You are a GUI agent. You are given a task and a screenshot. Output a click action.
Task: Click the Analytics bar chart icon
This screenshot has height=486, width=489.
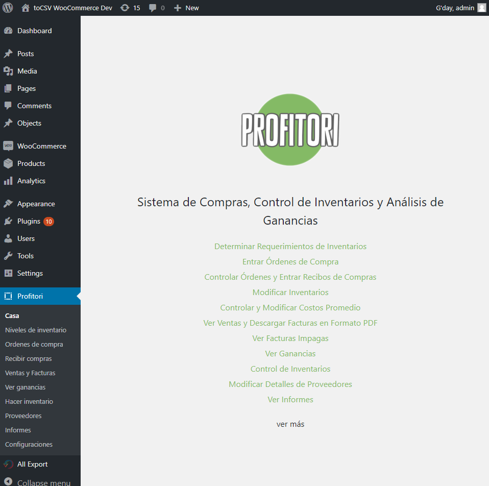pyautogui.click(x=8, y=181)
